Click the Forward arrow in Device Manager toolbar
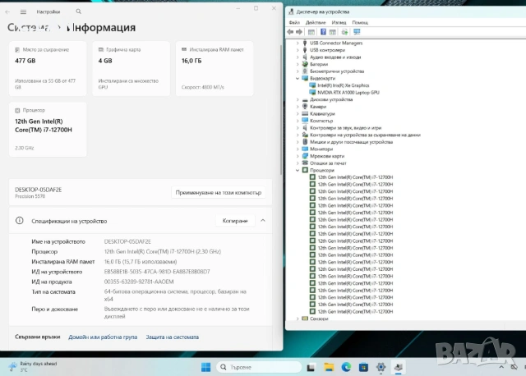 pyautogui.click(x=299, y=32)
